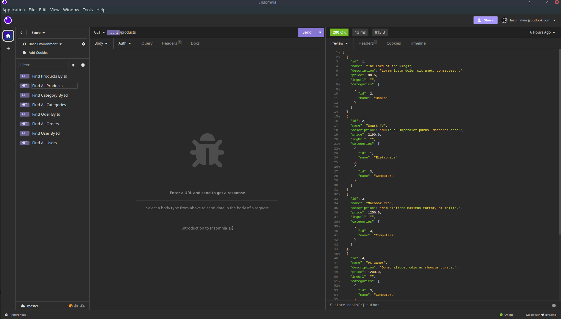
Task: Click the Preferences gear icon
Action: pyautogui.click(x=6, y=315)
